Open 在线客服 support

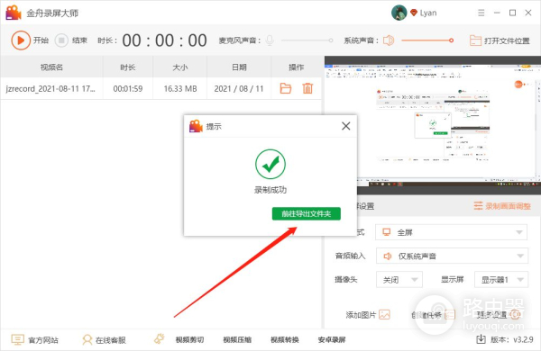(x=110, y=340)
